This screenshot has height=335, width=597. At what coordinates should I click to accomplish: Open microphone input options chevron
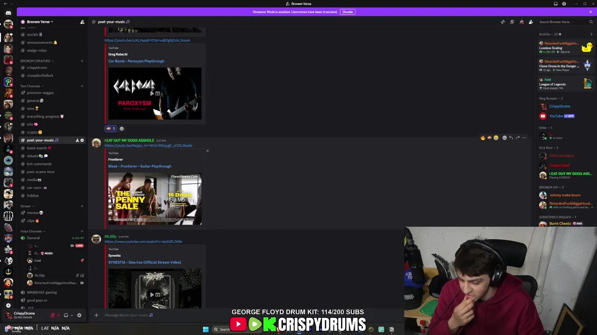click(x=58, y=315)
